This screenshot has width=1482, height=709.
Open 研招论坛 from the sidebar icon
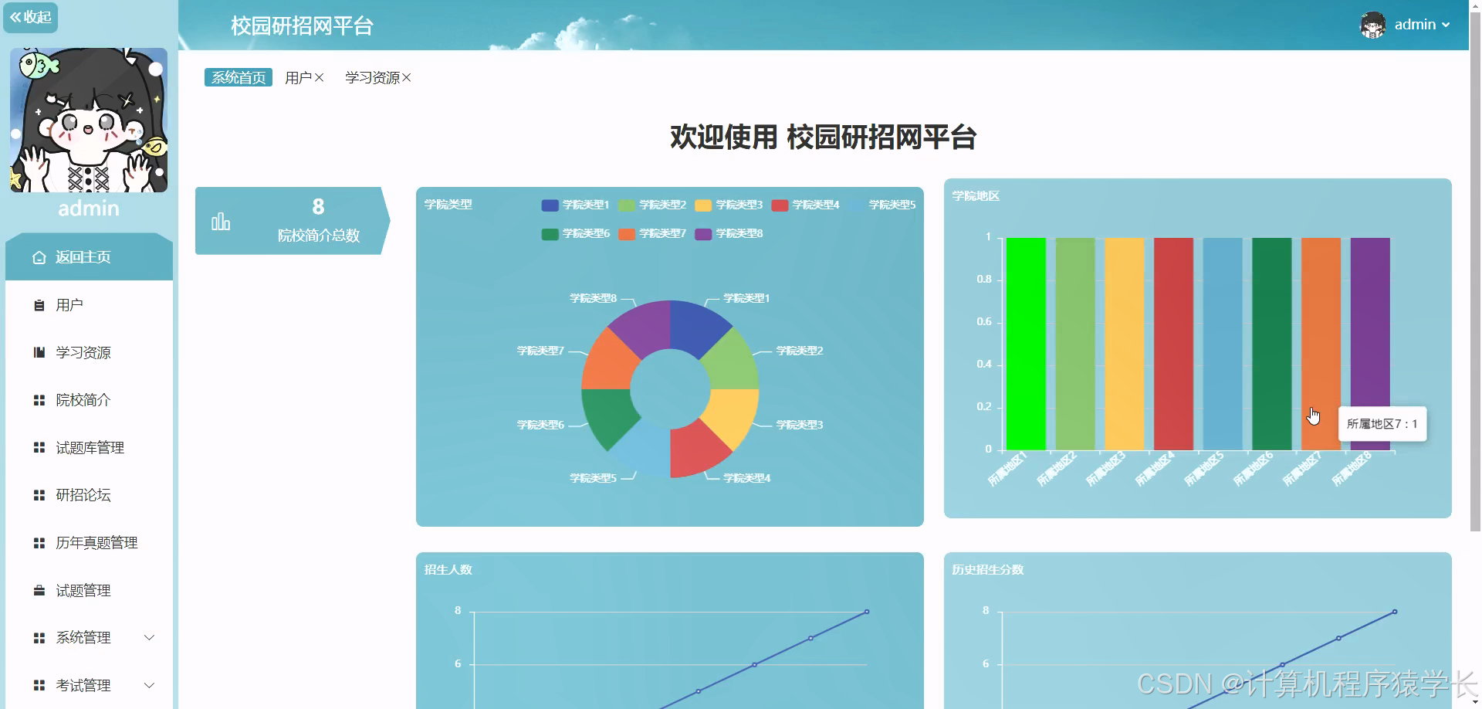pos(39,495)
